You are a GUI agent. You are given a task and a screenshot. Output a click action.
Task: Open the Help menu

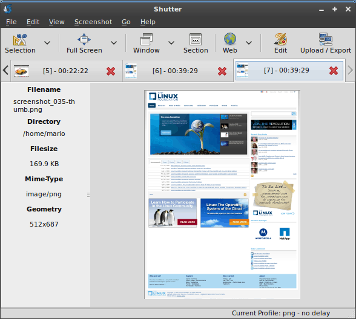pyautogui.click(x=148, y=22)
